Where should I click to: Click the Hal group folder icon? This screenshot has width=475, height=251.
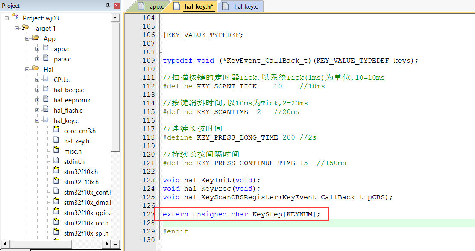pyautogui.click(x=36, y=69)
